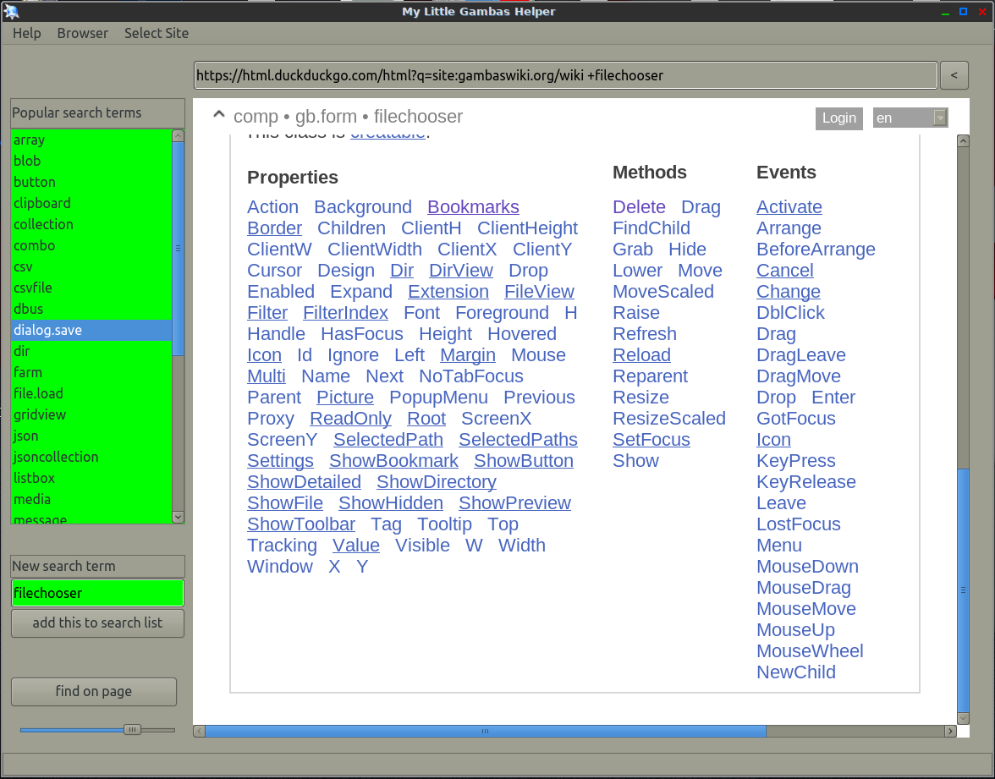Image resolution: width=995 pixels, height=779 pixels.
Task: Click the back arrow button beside URL bar
Action: coord(954,75)
